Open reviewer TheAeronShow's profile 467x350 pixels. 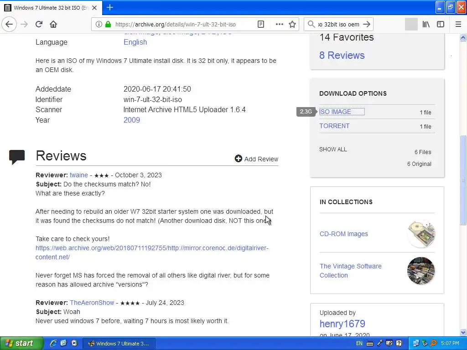(x=92, y=303)
